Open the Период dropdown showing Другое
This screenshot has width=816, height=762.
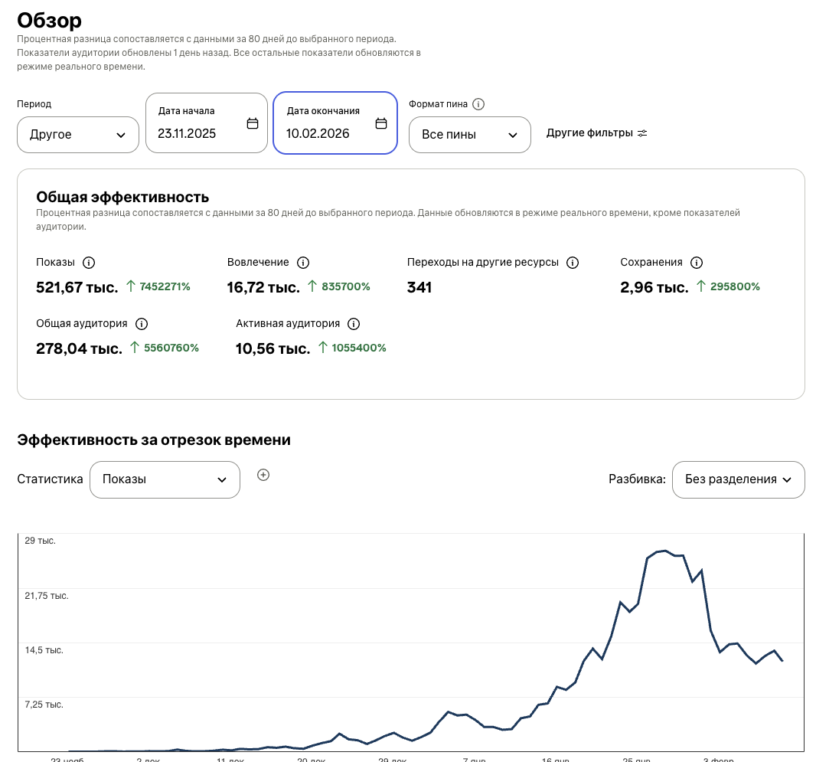point(78,135)
